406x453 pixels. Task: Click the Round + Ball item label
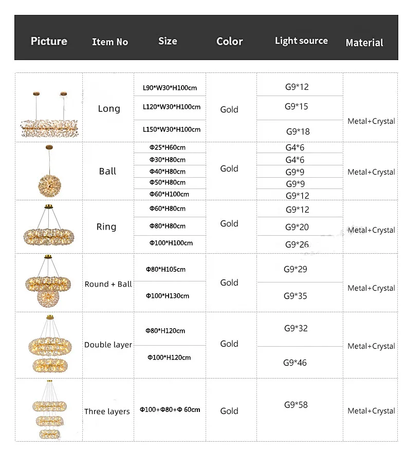(x=108, y=284)
